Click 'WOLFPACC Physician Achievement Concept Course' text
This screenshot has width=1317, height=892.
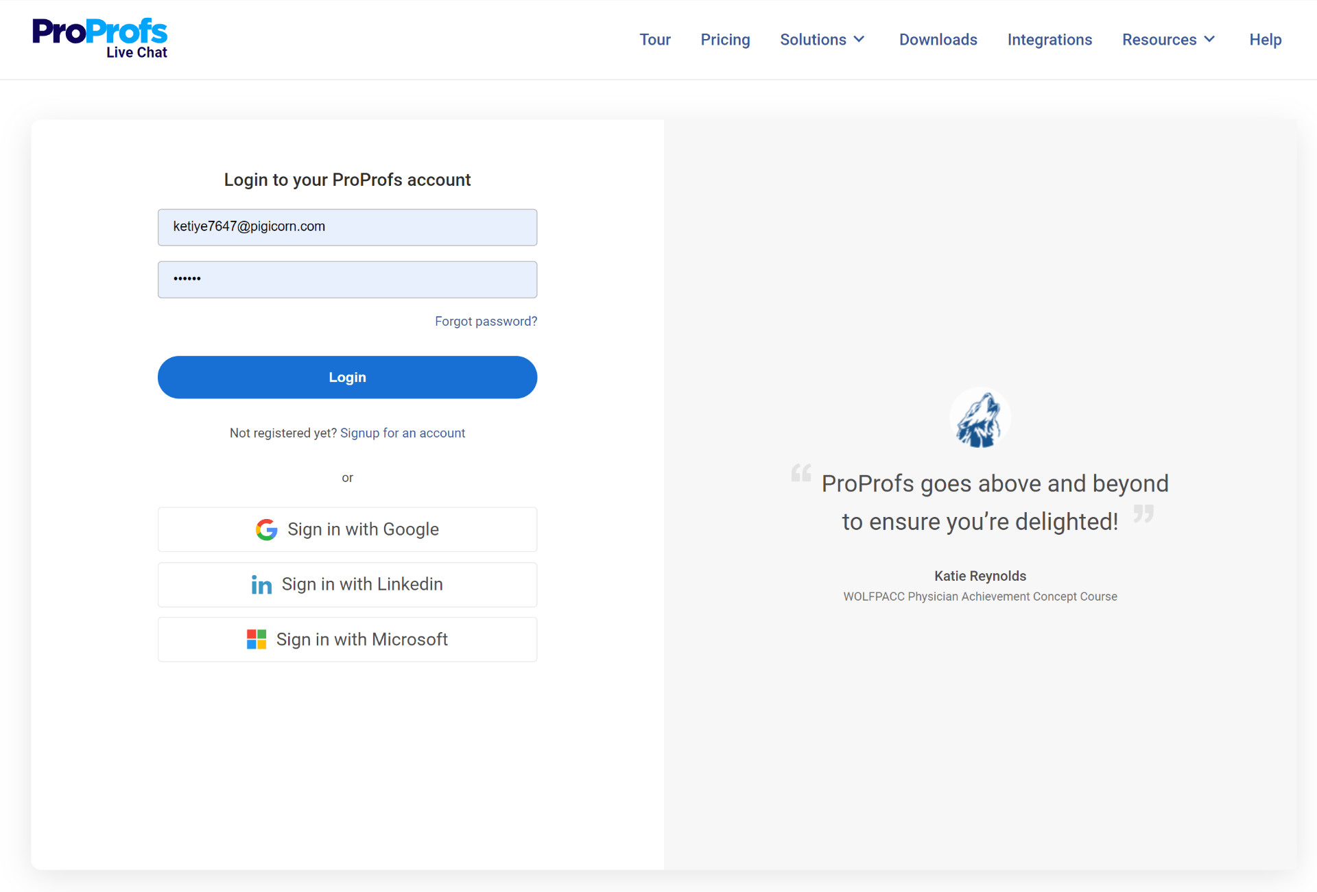point(980,596)
